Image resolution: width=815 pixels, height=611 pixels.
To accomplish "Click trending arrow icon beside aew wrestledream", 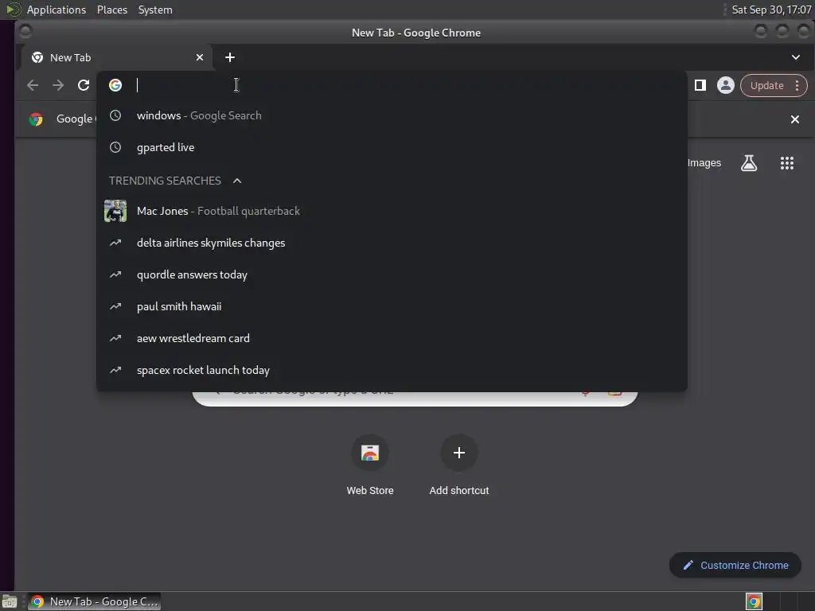I will coord(115,338).
